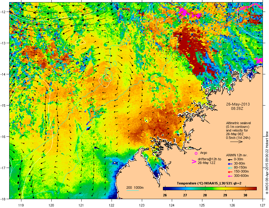Click the colorbar tick label 29

click(x=225, y=195)
